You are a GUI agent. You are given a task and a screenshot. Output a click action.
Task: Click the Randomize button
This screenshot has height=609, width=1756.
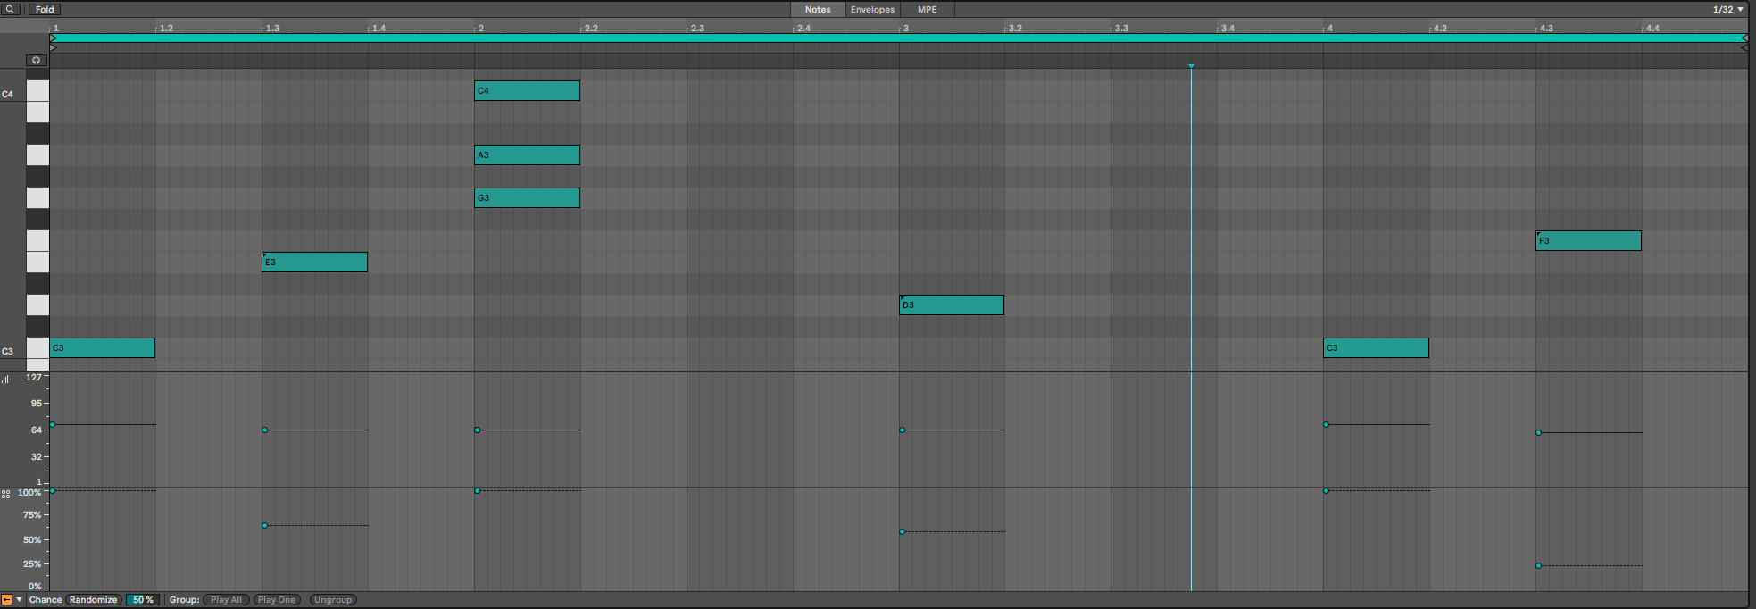94,600
